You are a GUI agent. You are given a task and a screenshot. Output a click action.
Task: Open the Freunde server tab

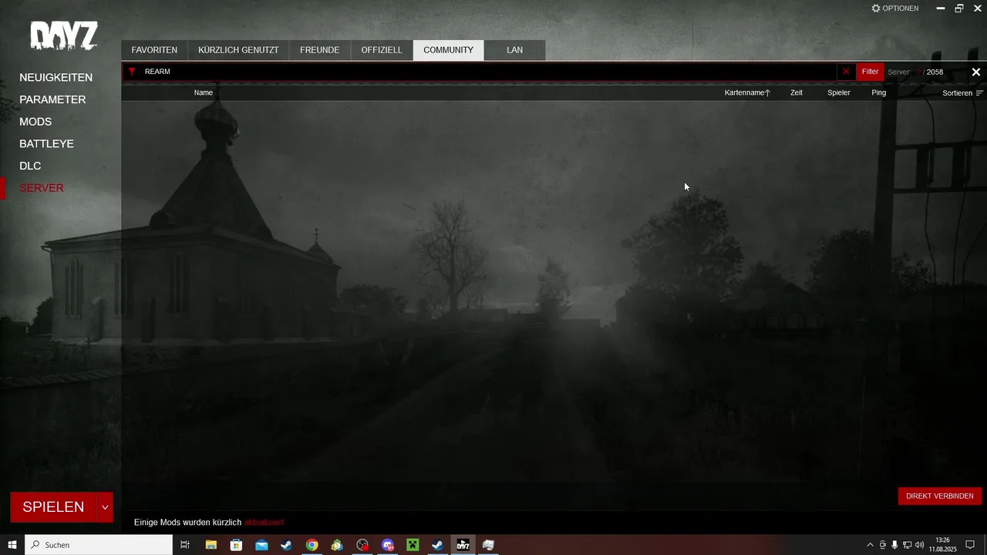point(319,50)
